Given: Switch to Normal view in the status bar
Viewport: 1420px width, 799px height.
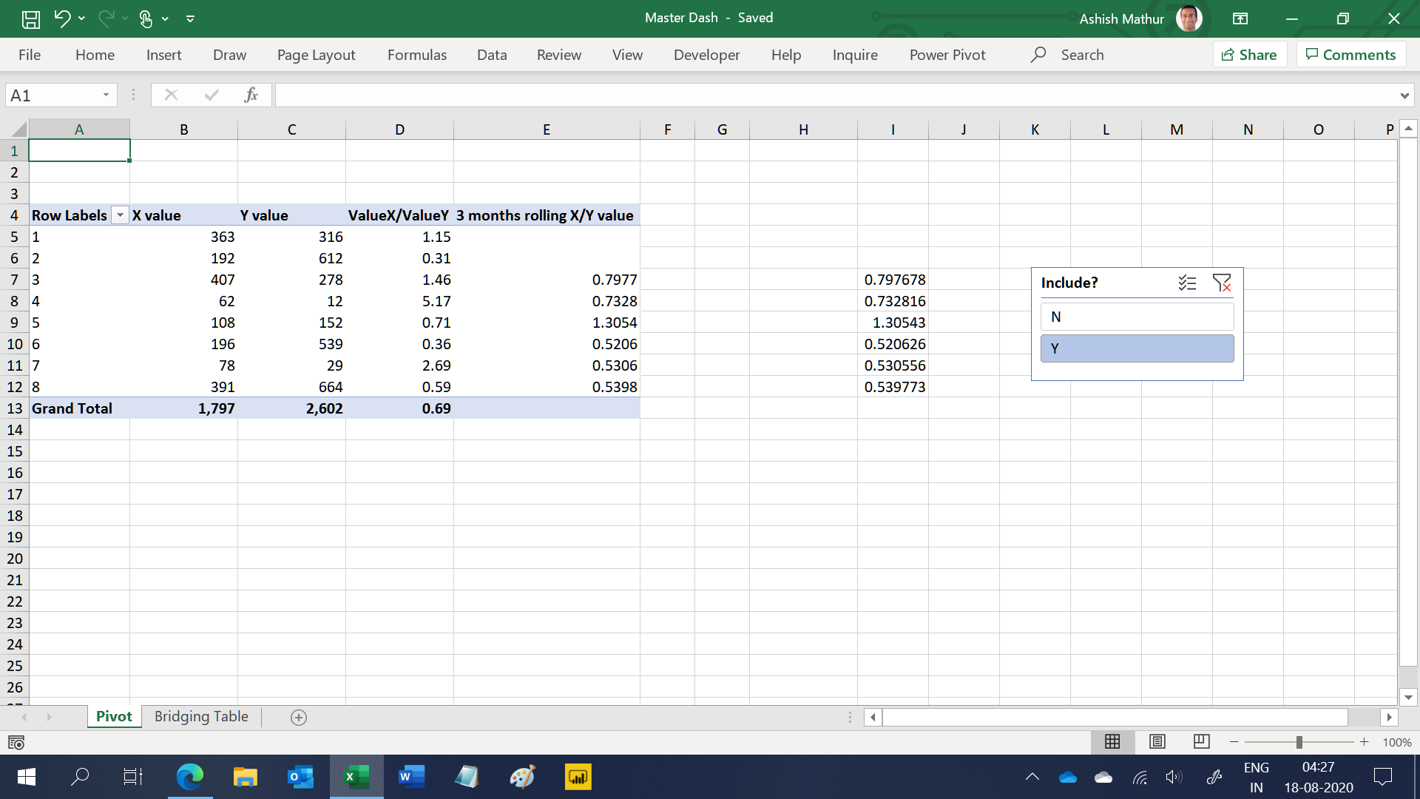Looking at the screenshot, I should point(1112,741).
